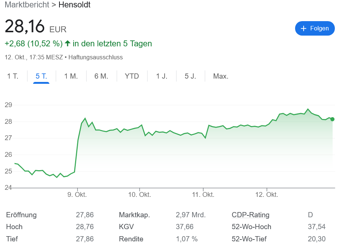Click the plus icon on the Folgen button

click(x=304, y=28)
